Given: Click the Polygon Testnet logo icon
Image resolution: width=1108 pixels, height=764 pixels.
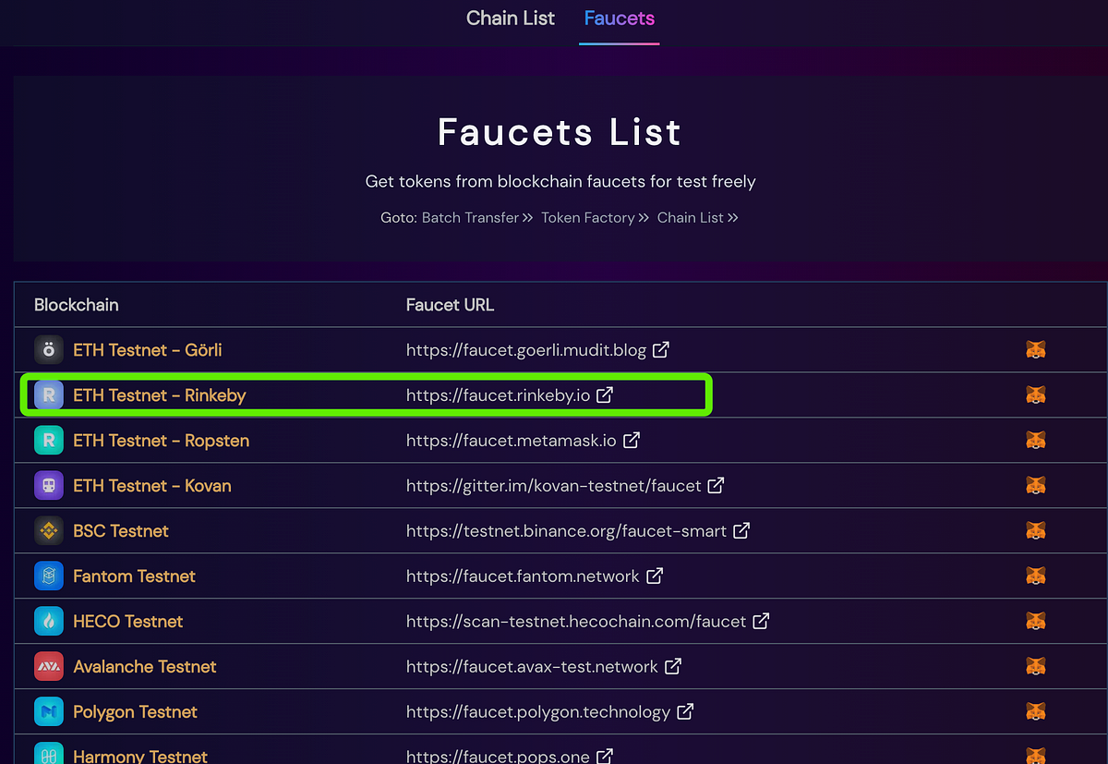Looking at the screenshot, I should click(48, 711).
